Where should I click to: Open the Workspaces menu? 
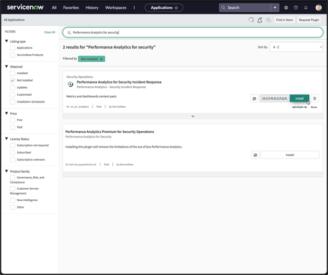point(115,8)
